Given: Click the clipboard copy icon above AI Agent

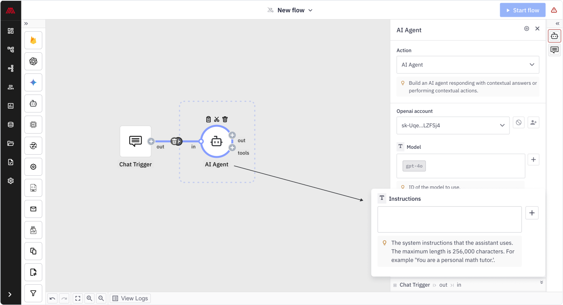Looking at the screenshot, I should pos(208,119).
